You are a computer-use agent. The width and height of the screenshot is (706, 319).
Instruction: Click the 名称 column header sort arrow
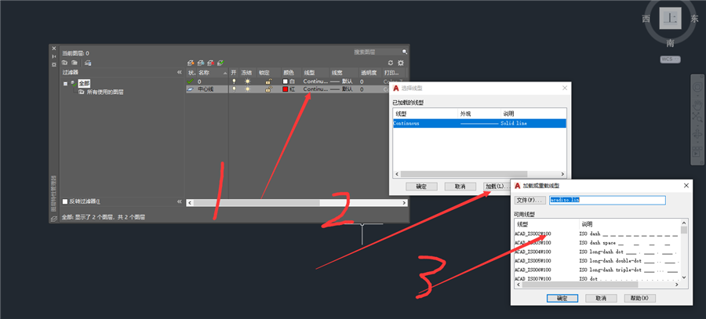click(x=225, y=72)
